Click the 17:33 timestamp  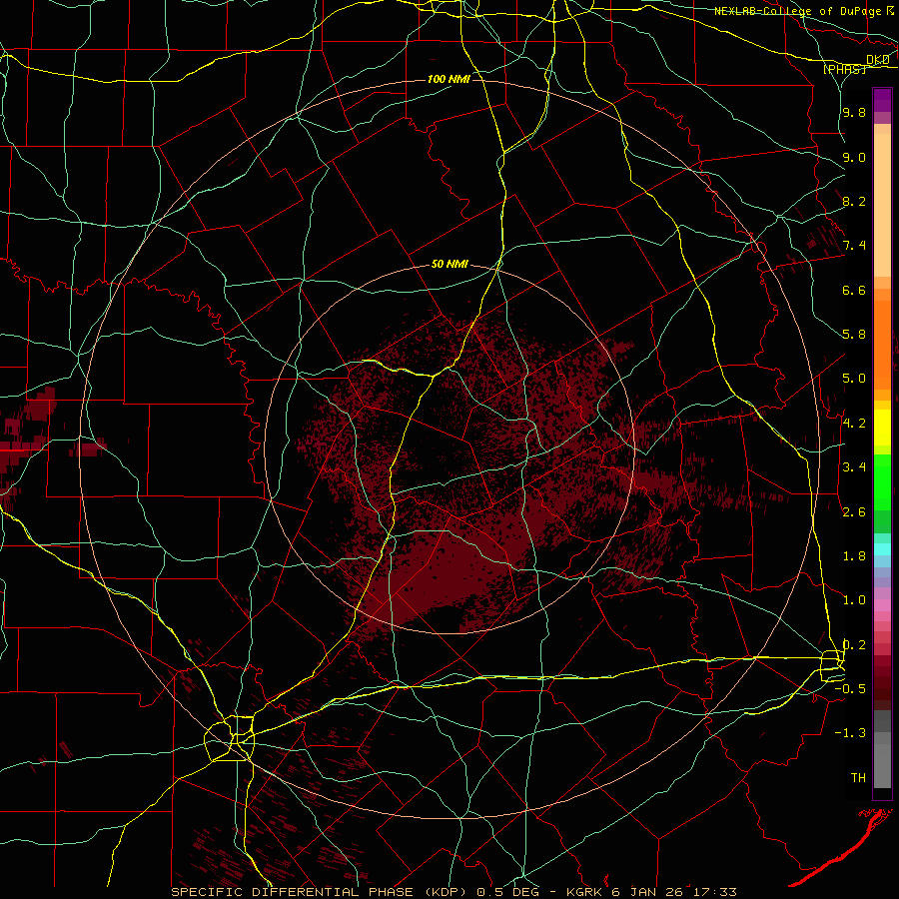click(x=716, y=892)
